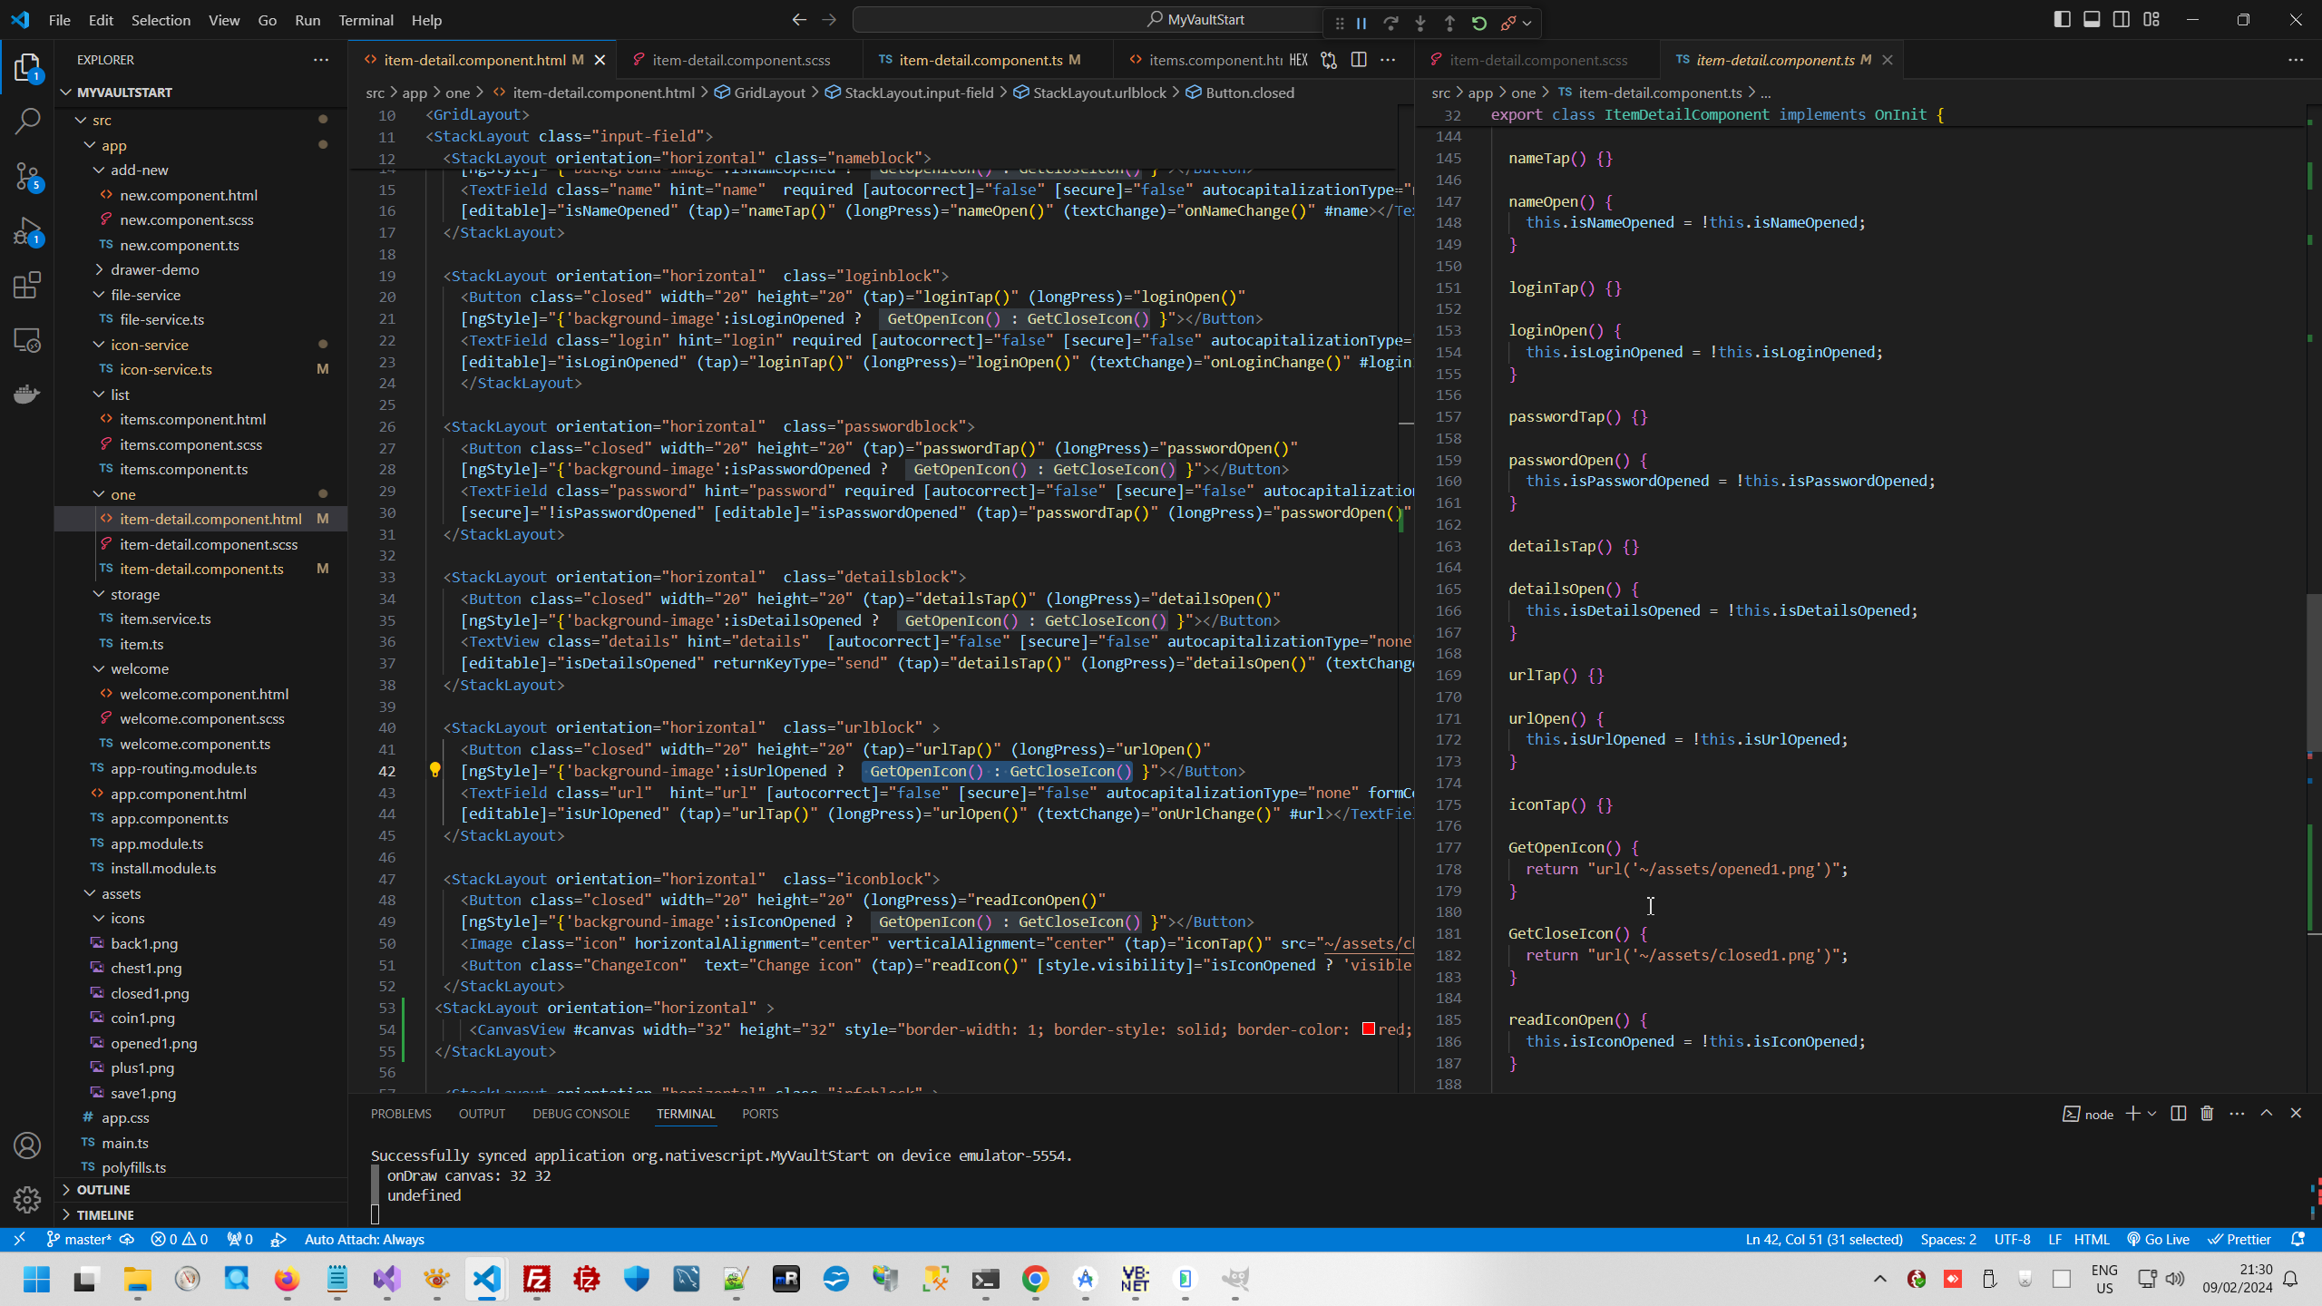Kill the active terminal with the trash icon
The image size is (2322, 1306).
(2206, 1114)
